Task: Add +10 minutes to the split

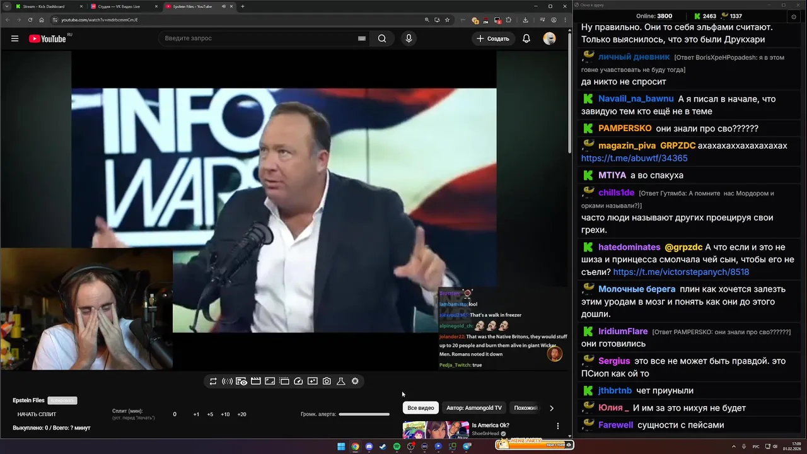Action: pos(225,414)
